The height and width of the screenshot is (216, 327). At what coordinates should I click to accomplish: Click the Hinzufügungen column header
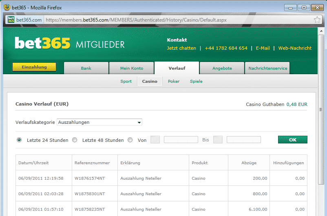click(288, 163)
